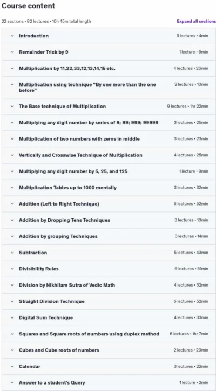Click the chevron icon for Subtraction
This screenshot has width=216, height=391.
pyautogui.click(x=12, y=253)
